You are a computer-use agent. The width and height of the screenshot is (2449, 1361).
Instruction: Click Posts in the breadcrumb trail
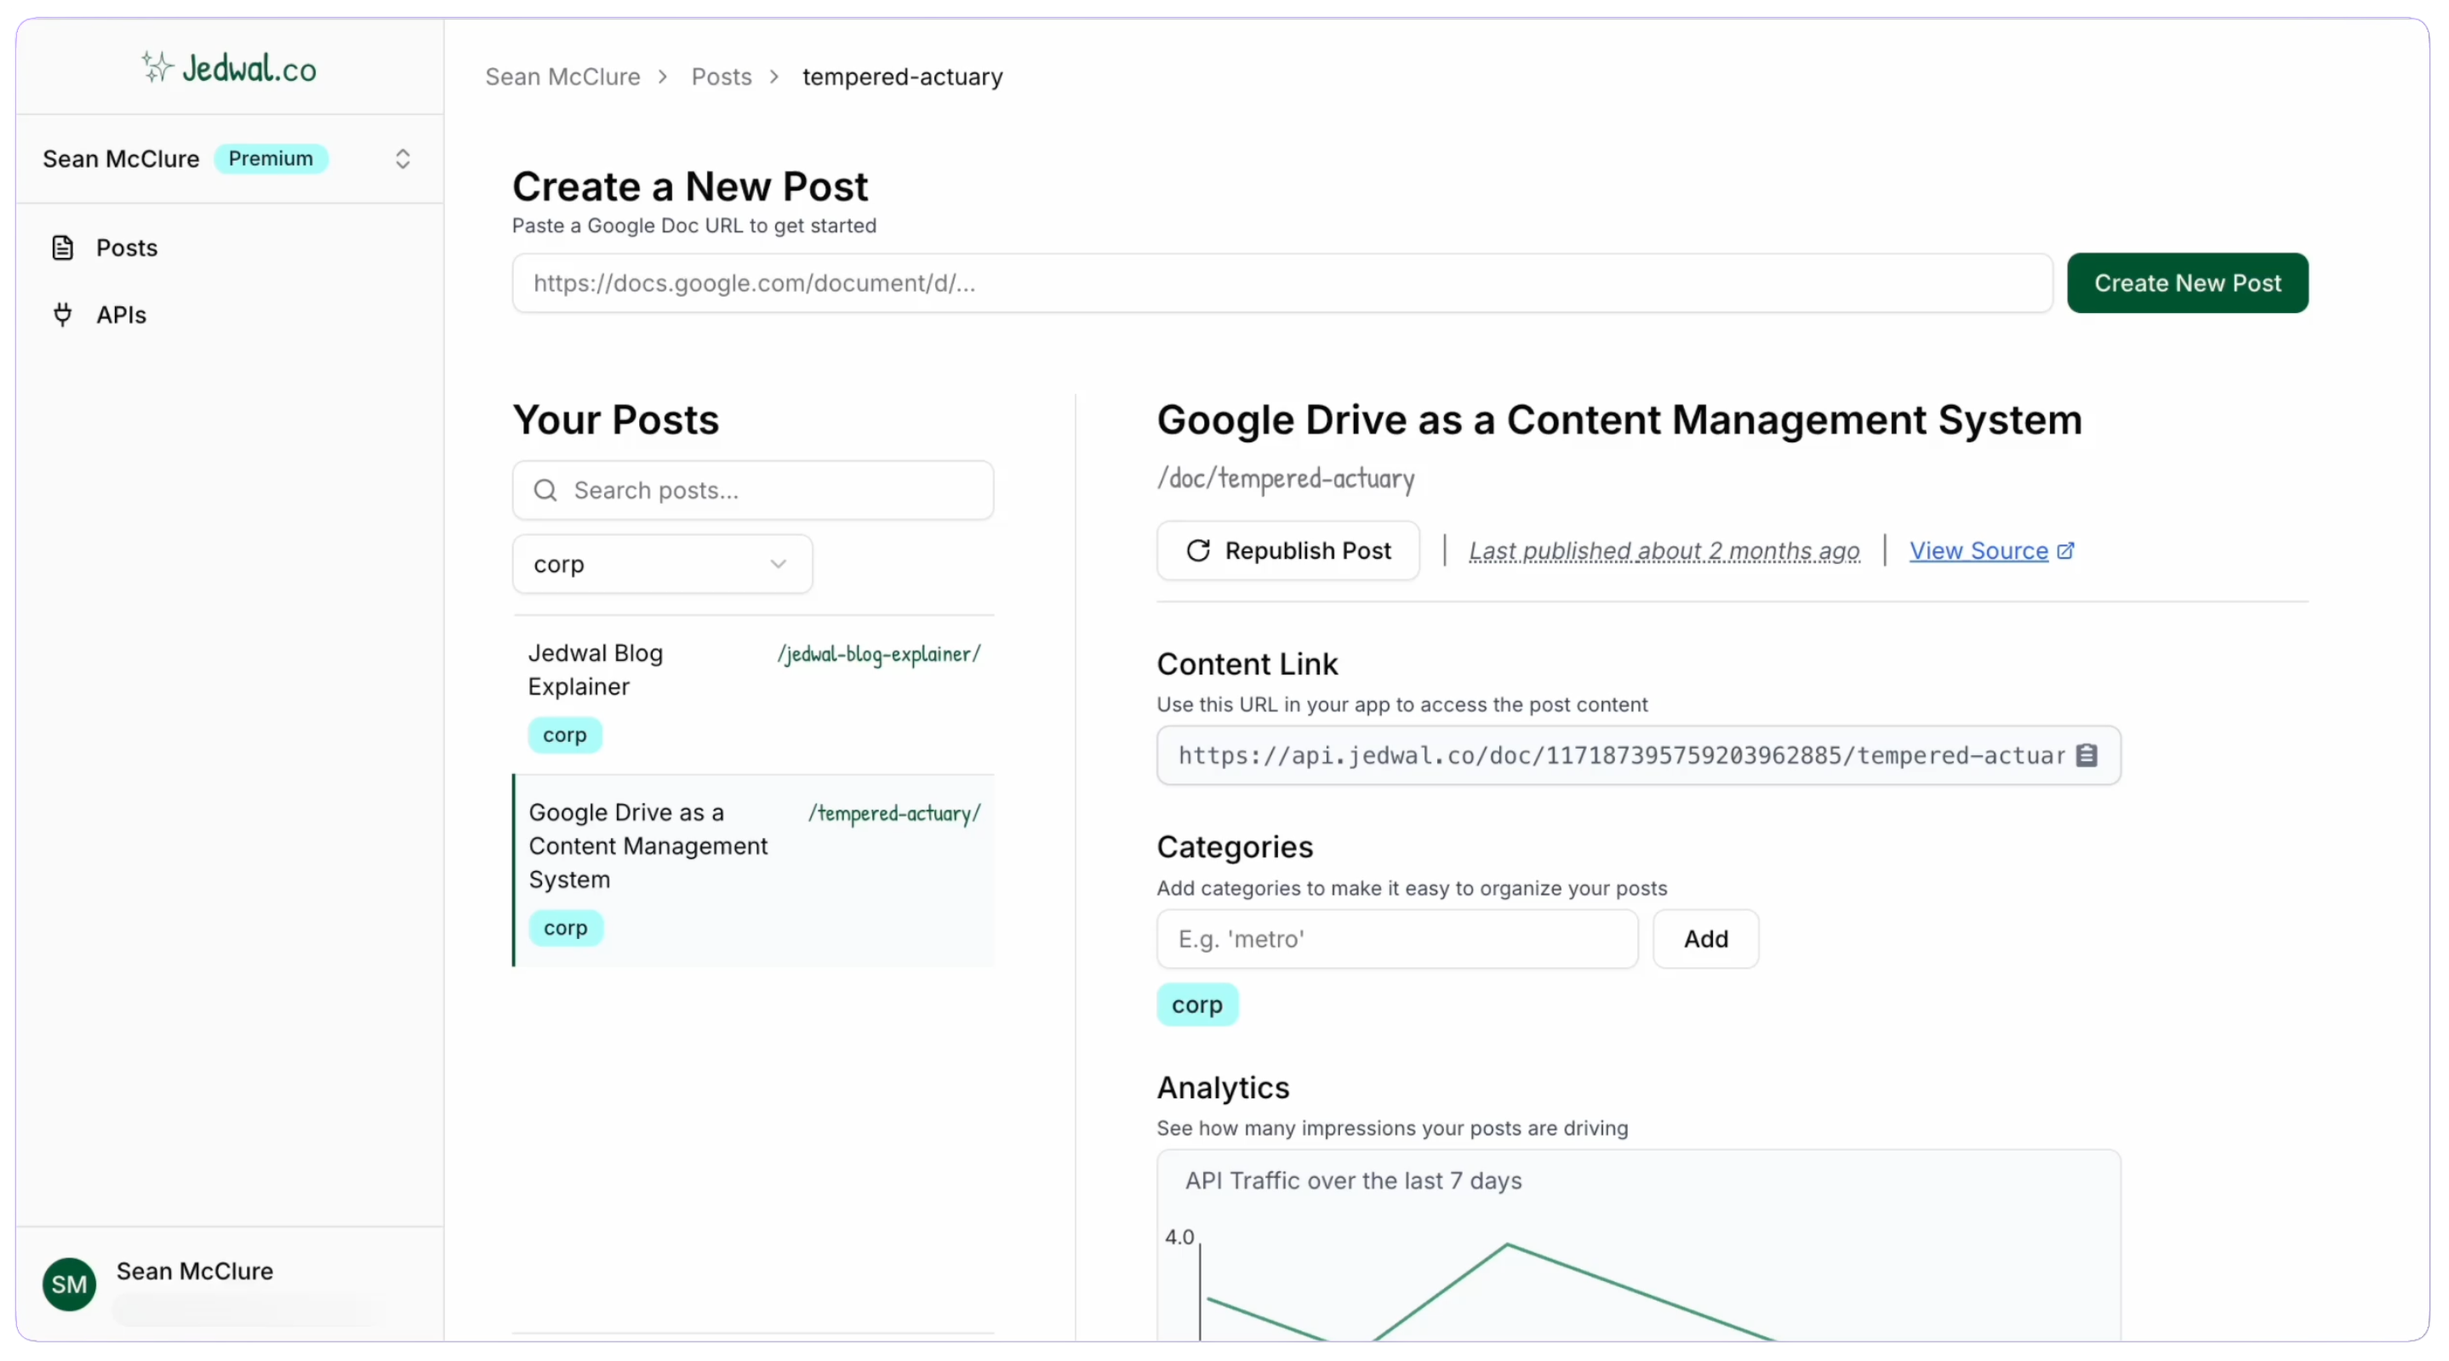[x=721, y=76]
